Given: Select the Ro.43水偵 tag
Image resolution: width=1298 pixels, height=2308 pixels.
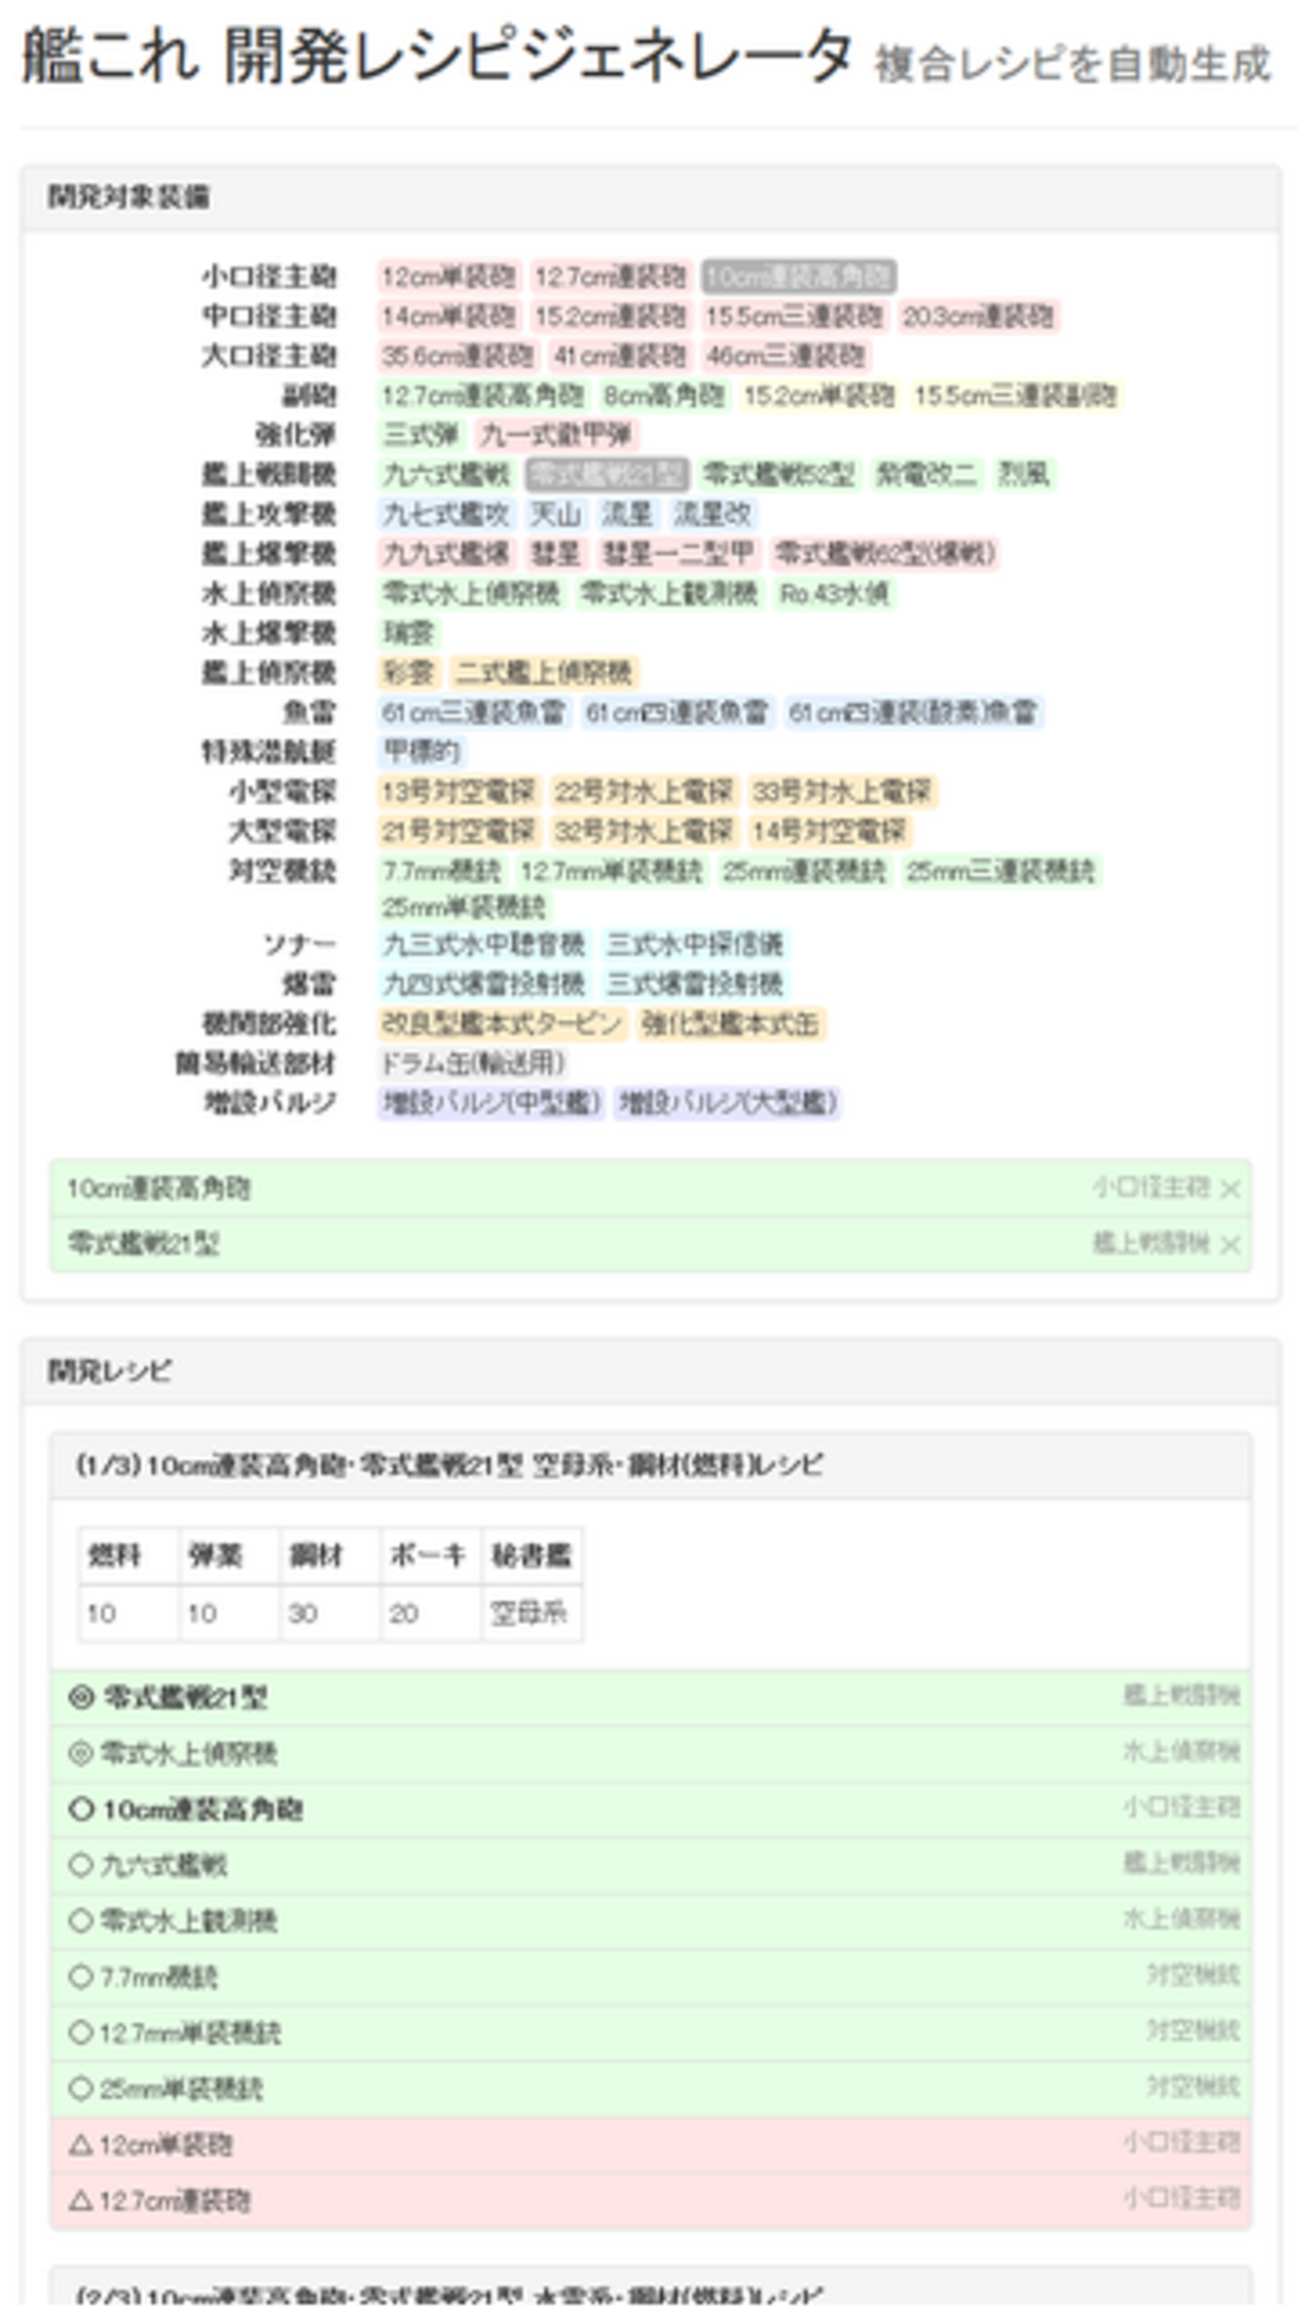Looking at the screenshot, I should click(835, 594).
